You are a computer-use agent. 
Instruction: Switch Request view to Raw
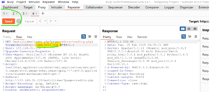19,37
